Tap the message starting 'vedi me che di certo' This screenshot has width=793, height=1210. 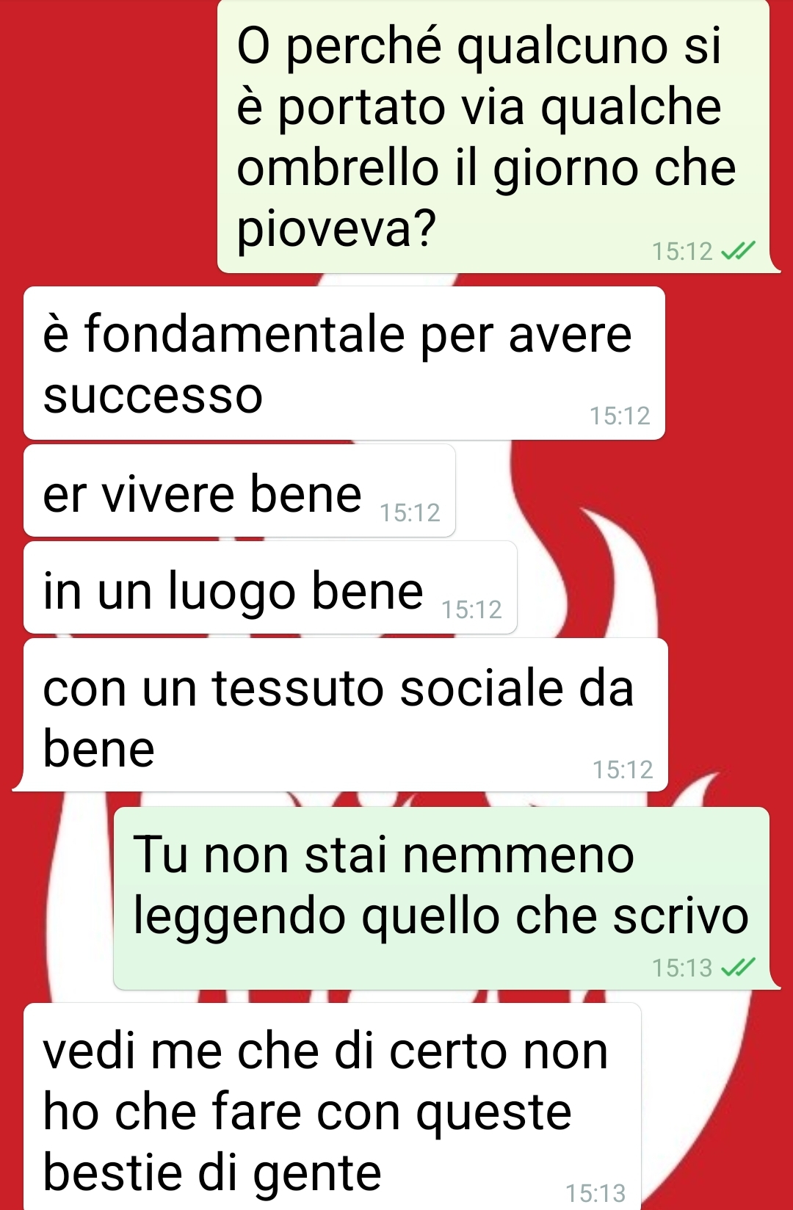click(x=333, y=1106)
